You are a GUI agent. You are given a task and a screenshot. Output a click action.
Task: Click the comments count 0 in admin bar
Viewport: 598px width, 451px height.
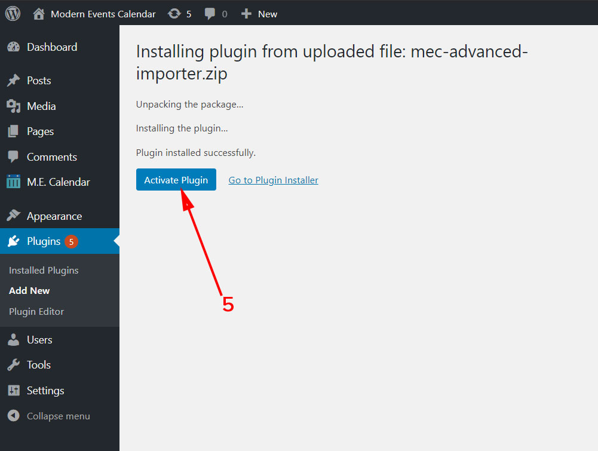click(225, 14)
